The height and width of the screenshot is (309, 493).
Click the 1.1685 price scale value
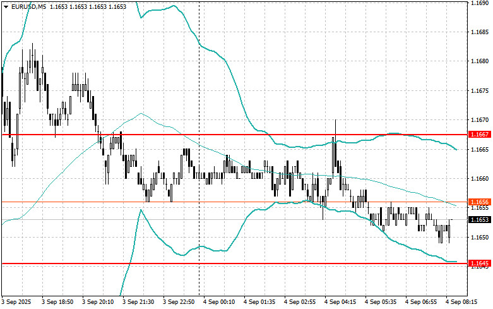pyautogui.click(x=480, y=32)
